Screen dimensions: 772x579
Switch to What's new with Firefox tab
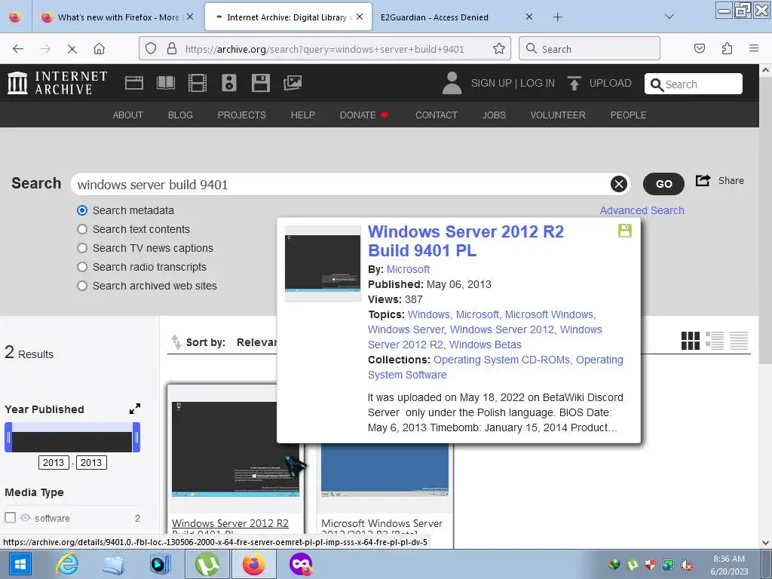click(118, 17)
